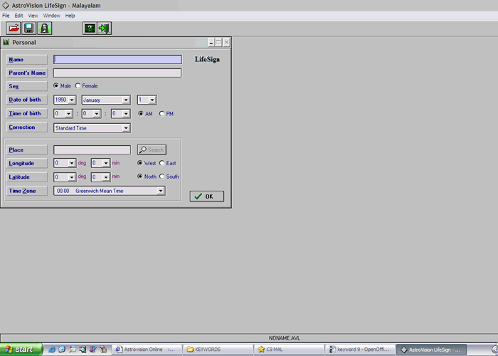Click the Date of birth label button
The width and height of the screenshot is (498, 356).
point(27,100)
